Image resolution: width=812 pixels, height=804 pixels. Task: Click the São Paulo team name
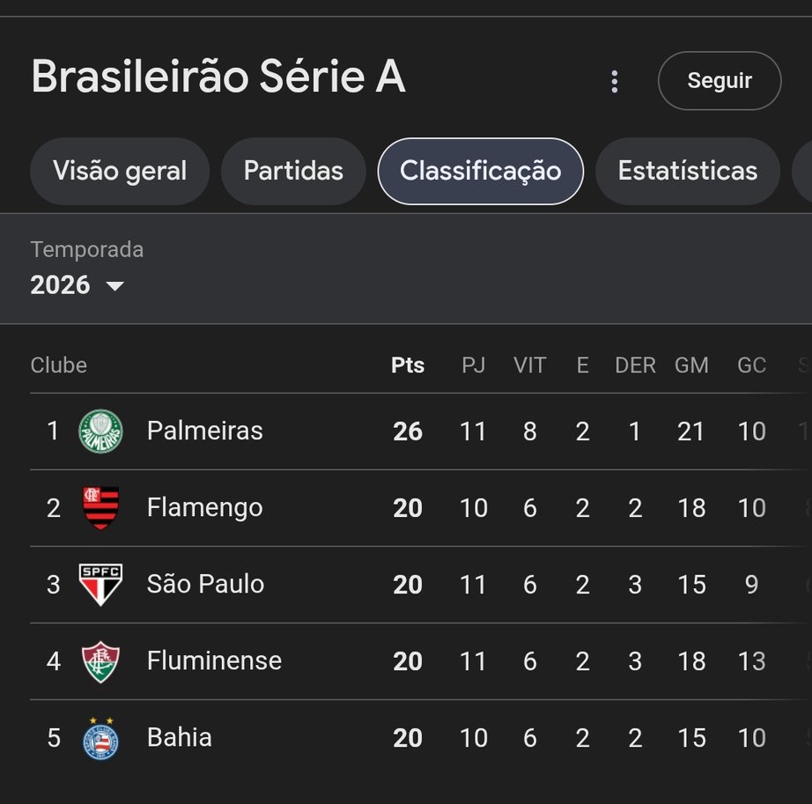coord(205,585)
